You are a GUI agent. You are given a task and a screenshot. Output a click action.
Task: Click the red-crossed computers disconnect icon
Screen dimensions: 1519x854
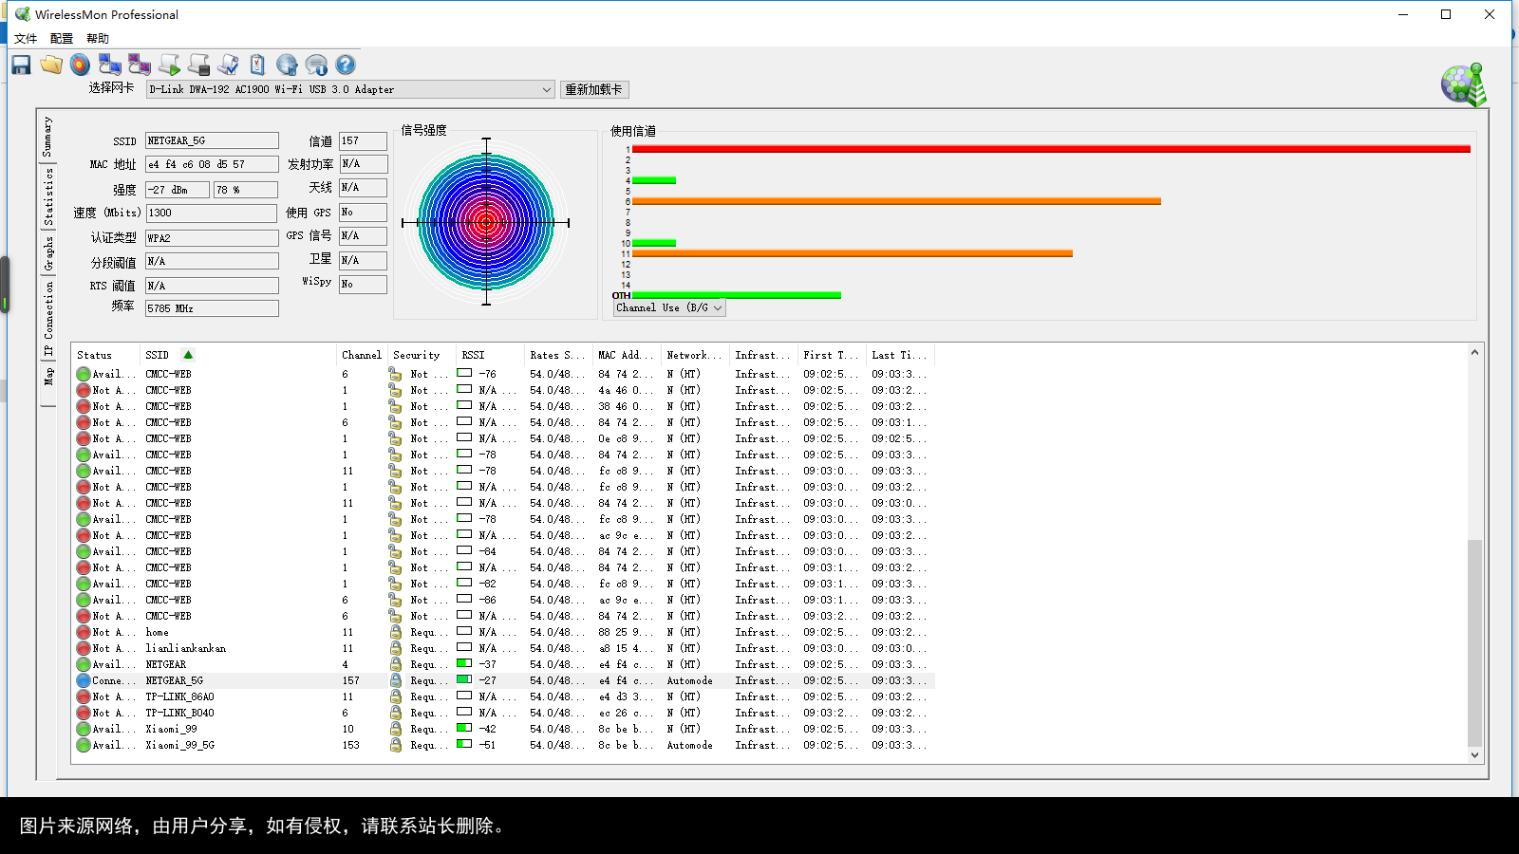coord(140,65)
